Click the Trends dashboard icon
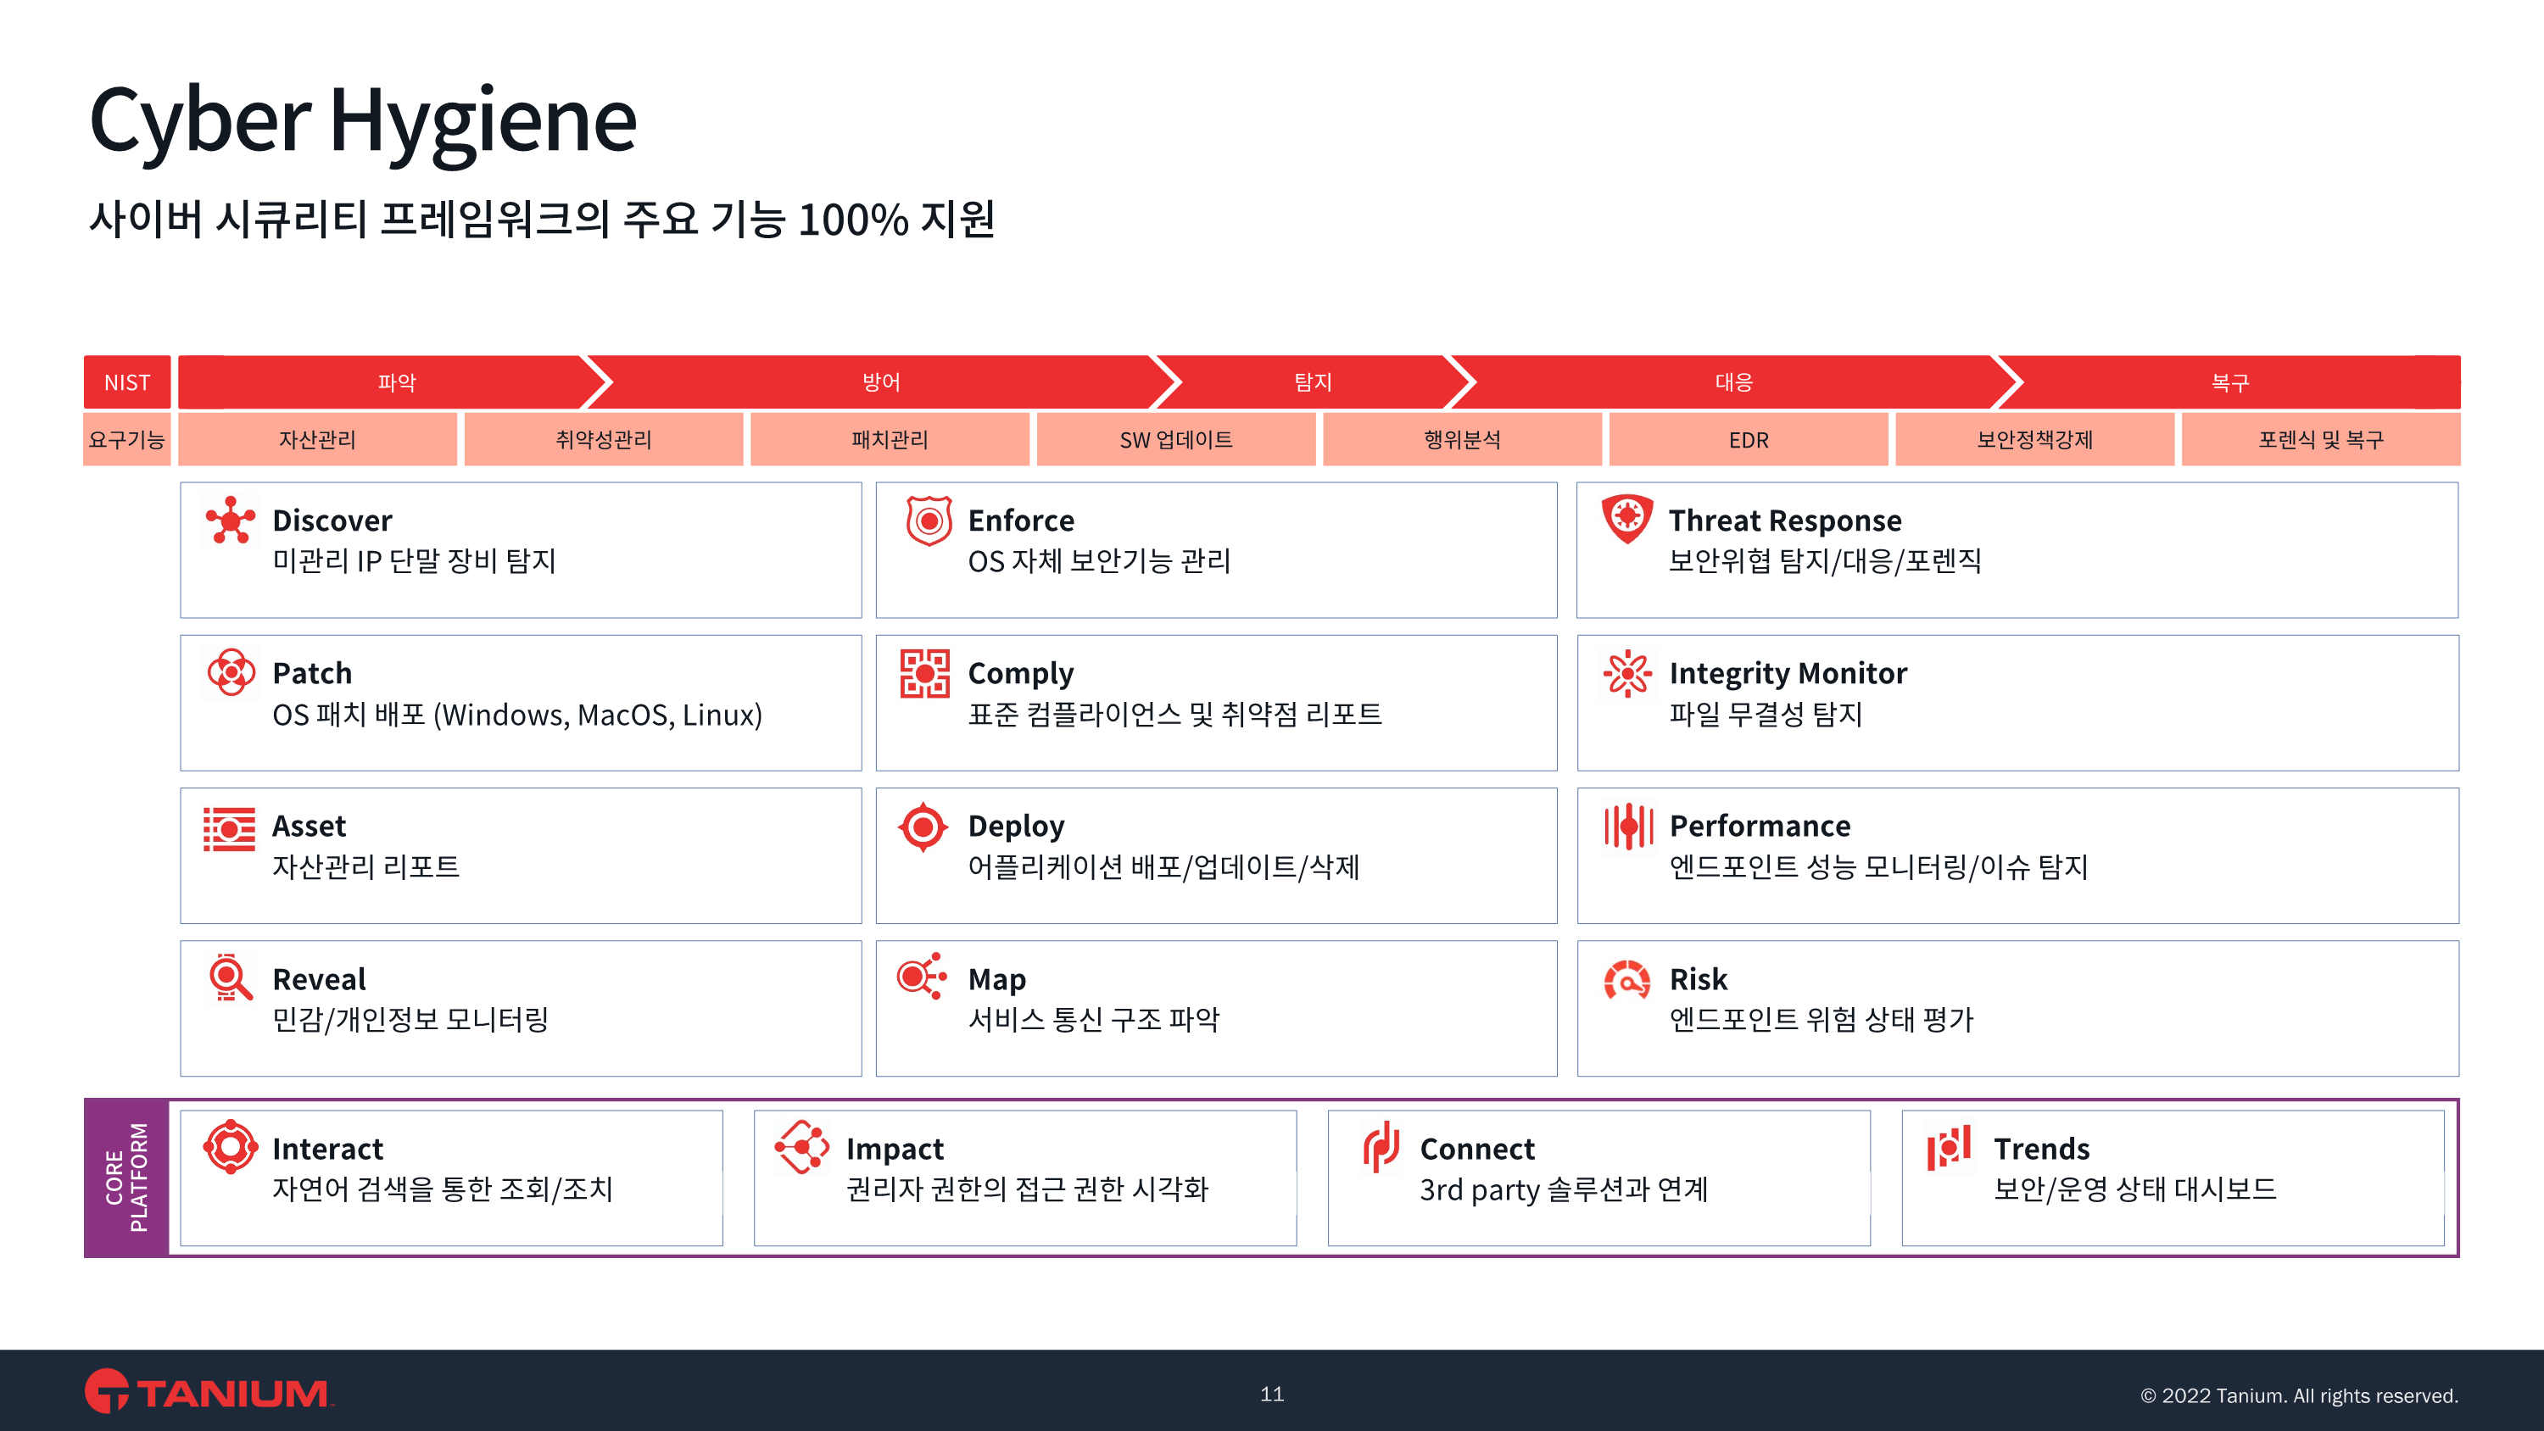 click(x=1949, y=1146)
